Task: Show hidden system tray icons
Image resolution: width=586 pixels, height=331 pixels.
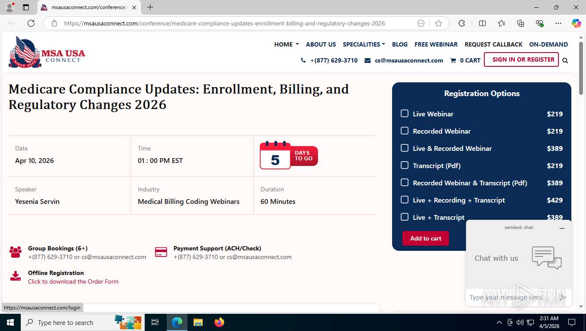Action: click(x=499, y=322)
